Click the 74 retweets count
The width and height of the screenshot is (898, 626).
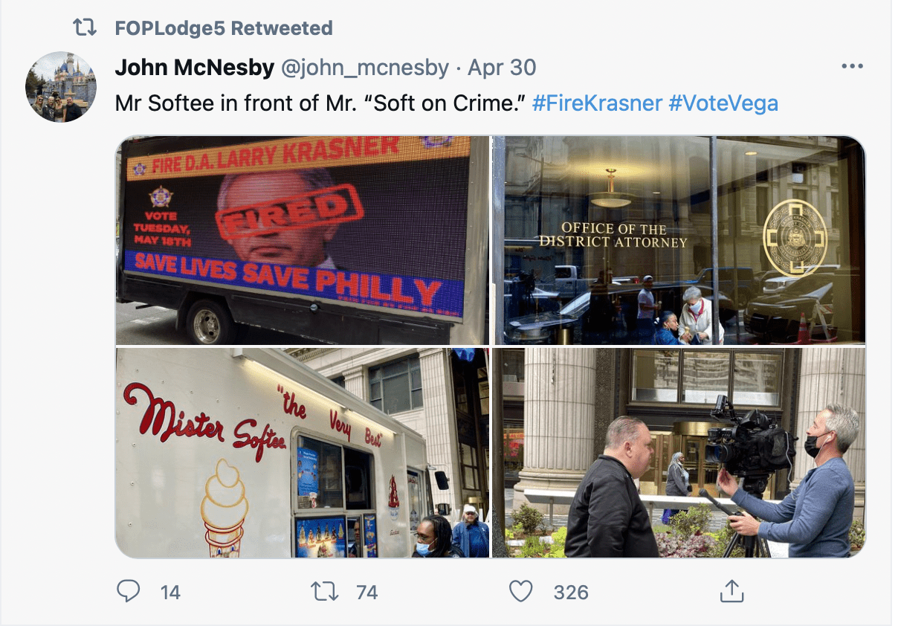click(367, 592)
